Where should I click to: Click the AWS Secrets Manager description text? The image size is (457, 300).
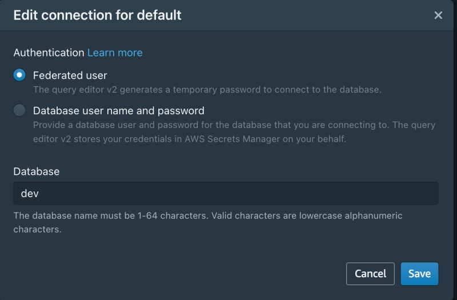click(234, 132)
